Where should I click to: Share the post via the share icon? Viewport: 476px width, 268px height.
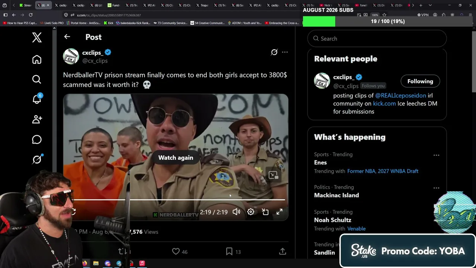[283, 252]
